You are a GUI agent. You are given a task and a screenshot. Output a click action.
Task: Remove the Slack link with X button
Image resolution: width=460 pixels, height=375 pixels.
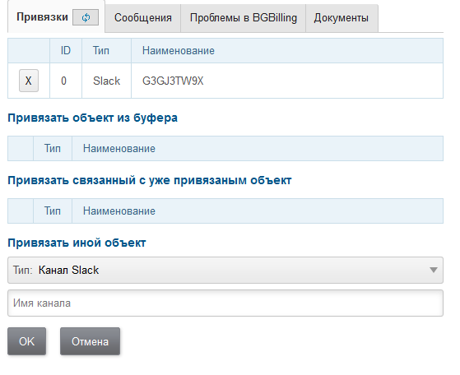[x=29, y=81]
